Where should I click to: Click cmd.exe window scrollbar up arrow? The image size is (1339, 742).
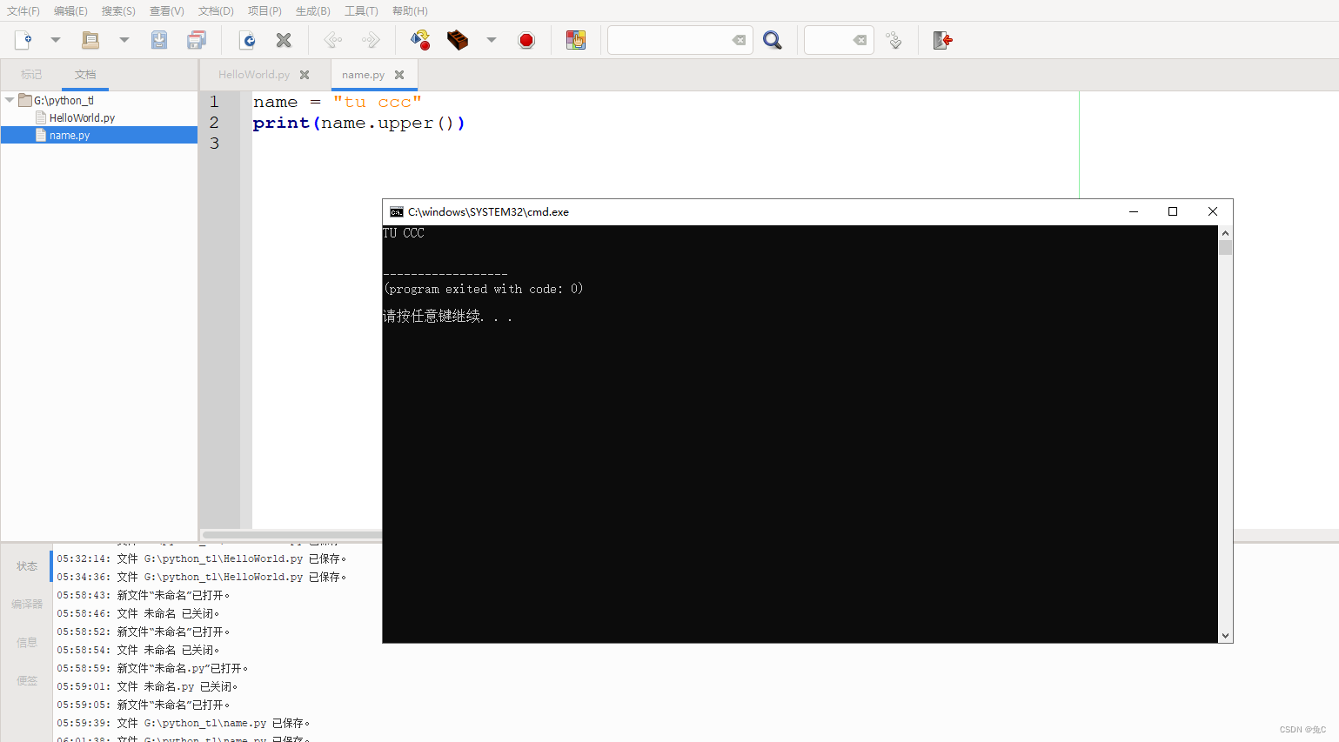[1225, 233]
